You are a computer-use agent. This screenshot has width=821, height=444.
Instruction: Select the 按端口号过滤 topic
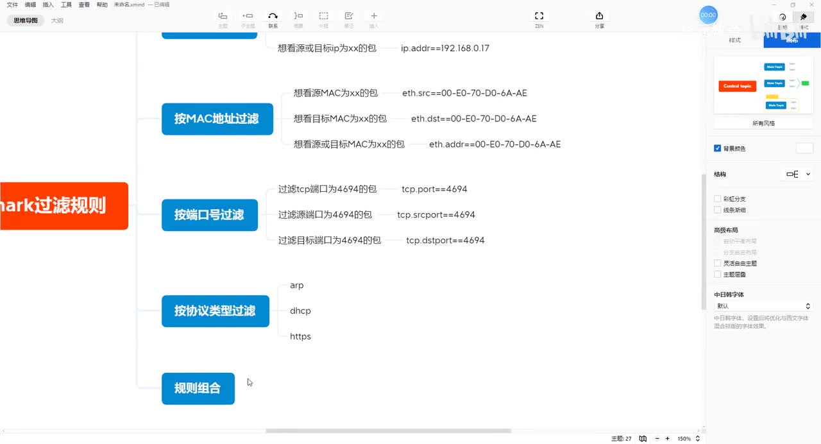pos(210,215)
